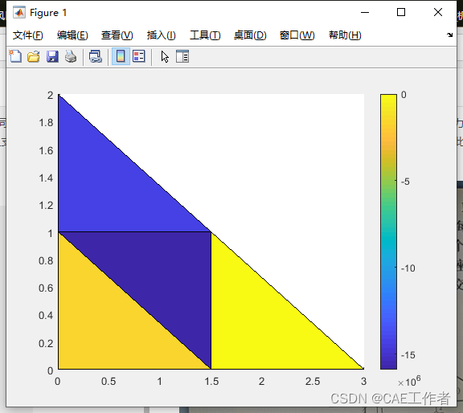The height and width of the screenshot is (413, 463).
Task: Open the 窗口(W) menu
Action: (297, 35)
